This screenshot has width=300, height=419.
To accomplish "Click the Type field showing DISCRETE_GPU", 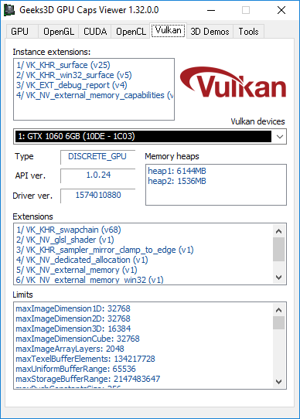I will (x=97, y=157).
